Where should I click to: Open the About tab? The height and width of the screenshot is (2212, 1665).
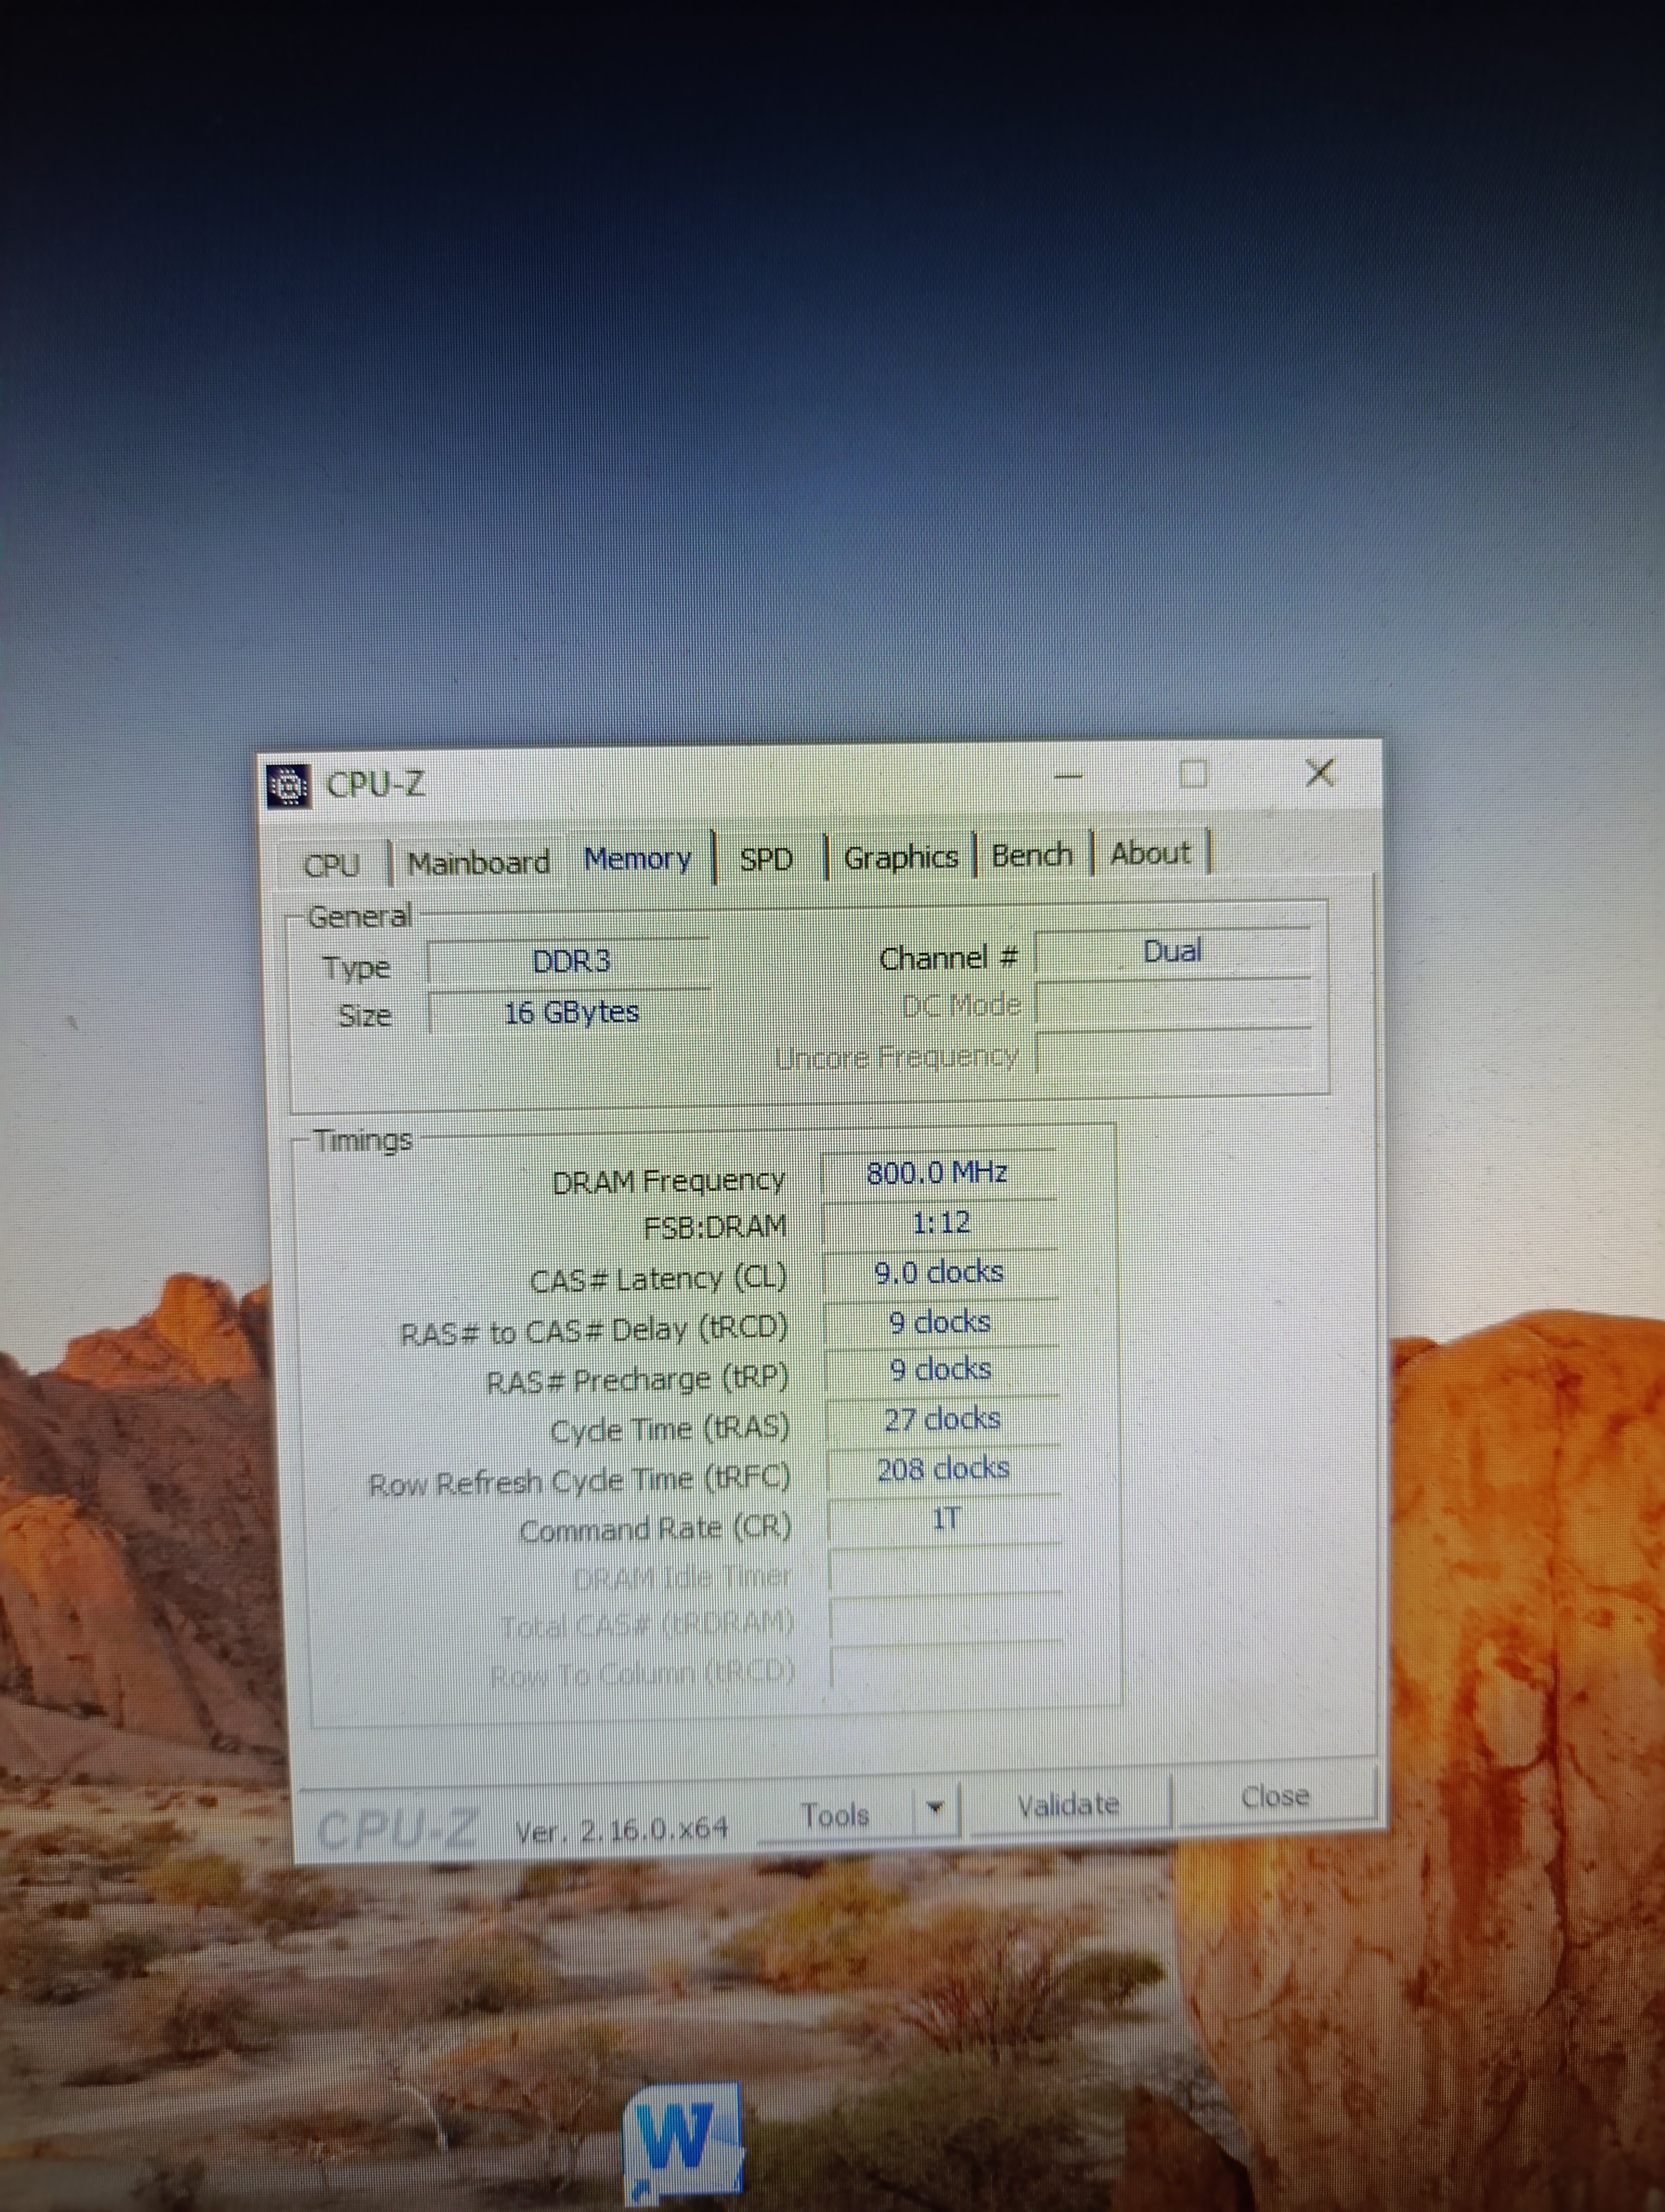click(1150, 853)
